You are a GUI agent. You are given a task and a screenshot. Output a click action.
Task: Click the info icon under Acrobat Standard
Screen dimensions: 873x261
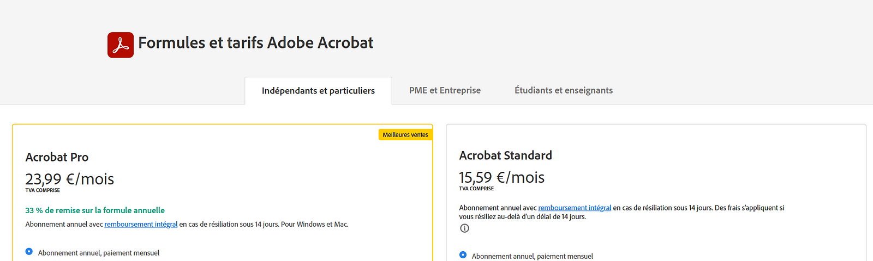click(464, 228)
